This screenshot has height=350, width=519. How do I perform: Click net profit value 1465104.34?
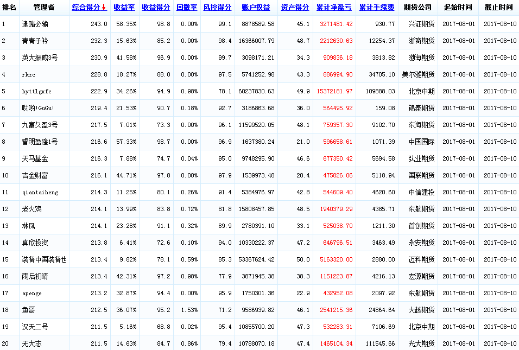pyautogui.click(x=336, y=343)
